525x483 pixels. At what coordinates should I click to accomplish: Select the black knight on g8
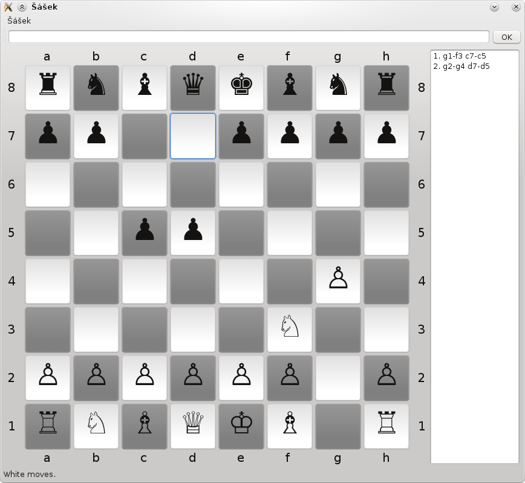pos(338,88)
